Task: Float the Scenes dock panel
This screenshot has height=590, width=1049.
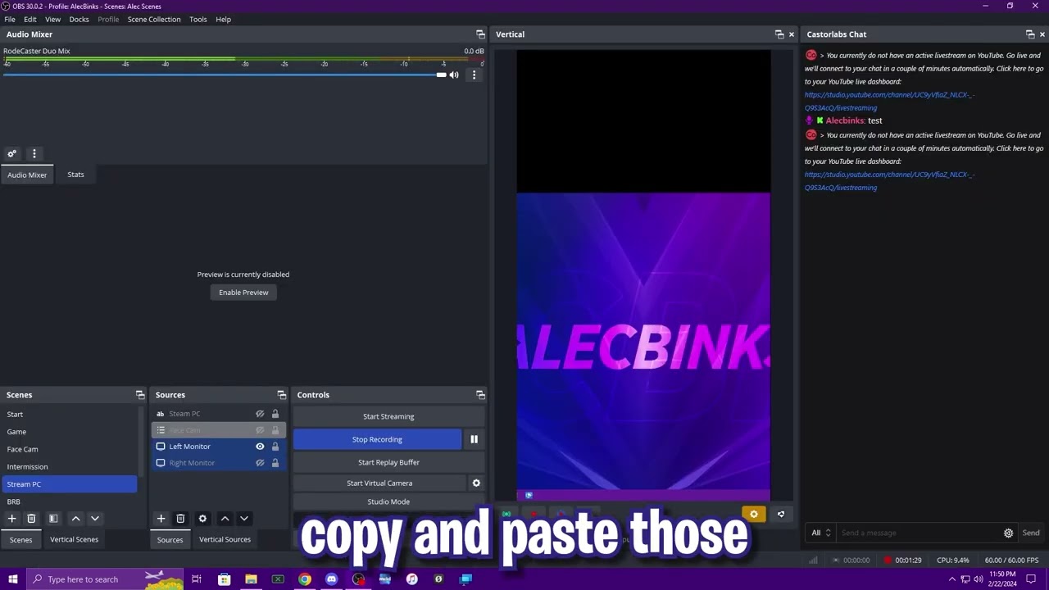Action: [x=140, y=395]
